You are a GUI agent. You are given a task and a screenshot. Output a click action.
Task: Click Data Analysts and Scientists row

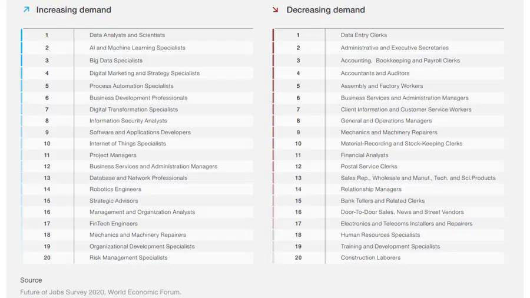(x=137, y=35)
